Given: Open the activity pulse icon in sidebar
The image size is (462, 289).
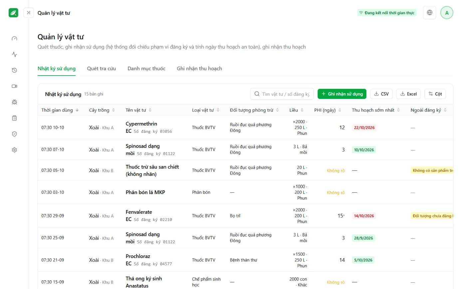Looking at the screenshot, I should click(14, 54).
